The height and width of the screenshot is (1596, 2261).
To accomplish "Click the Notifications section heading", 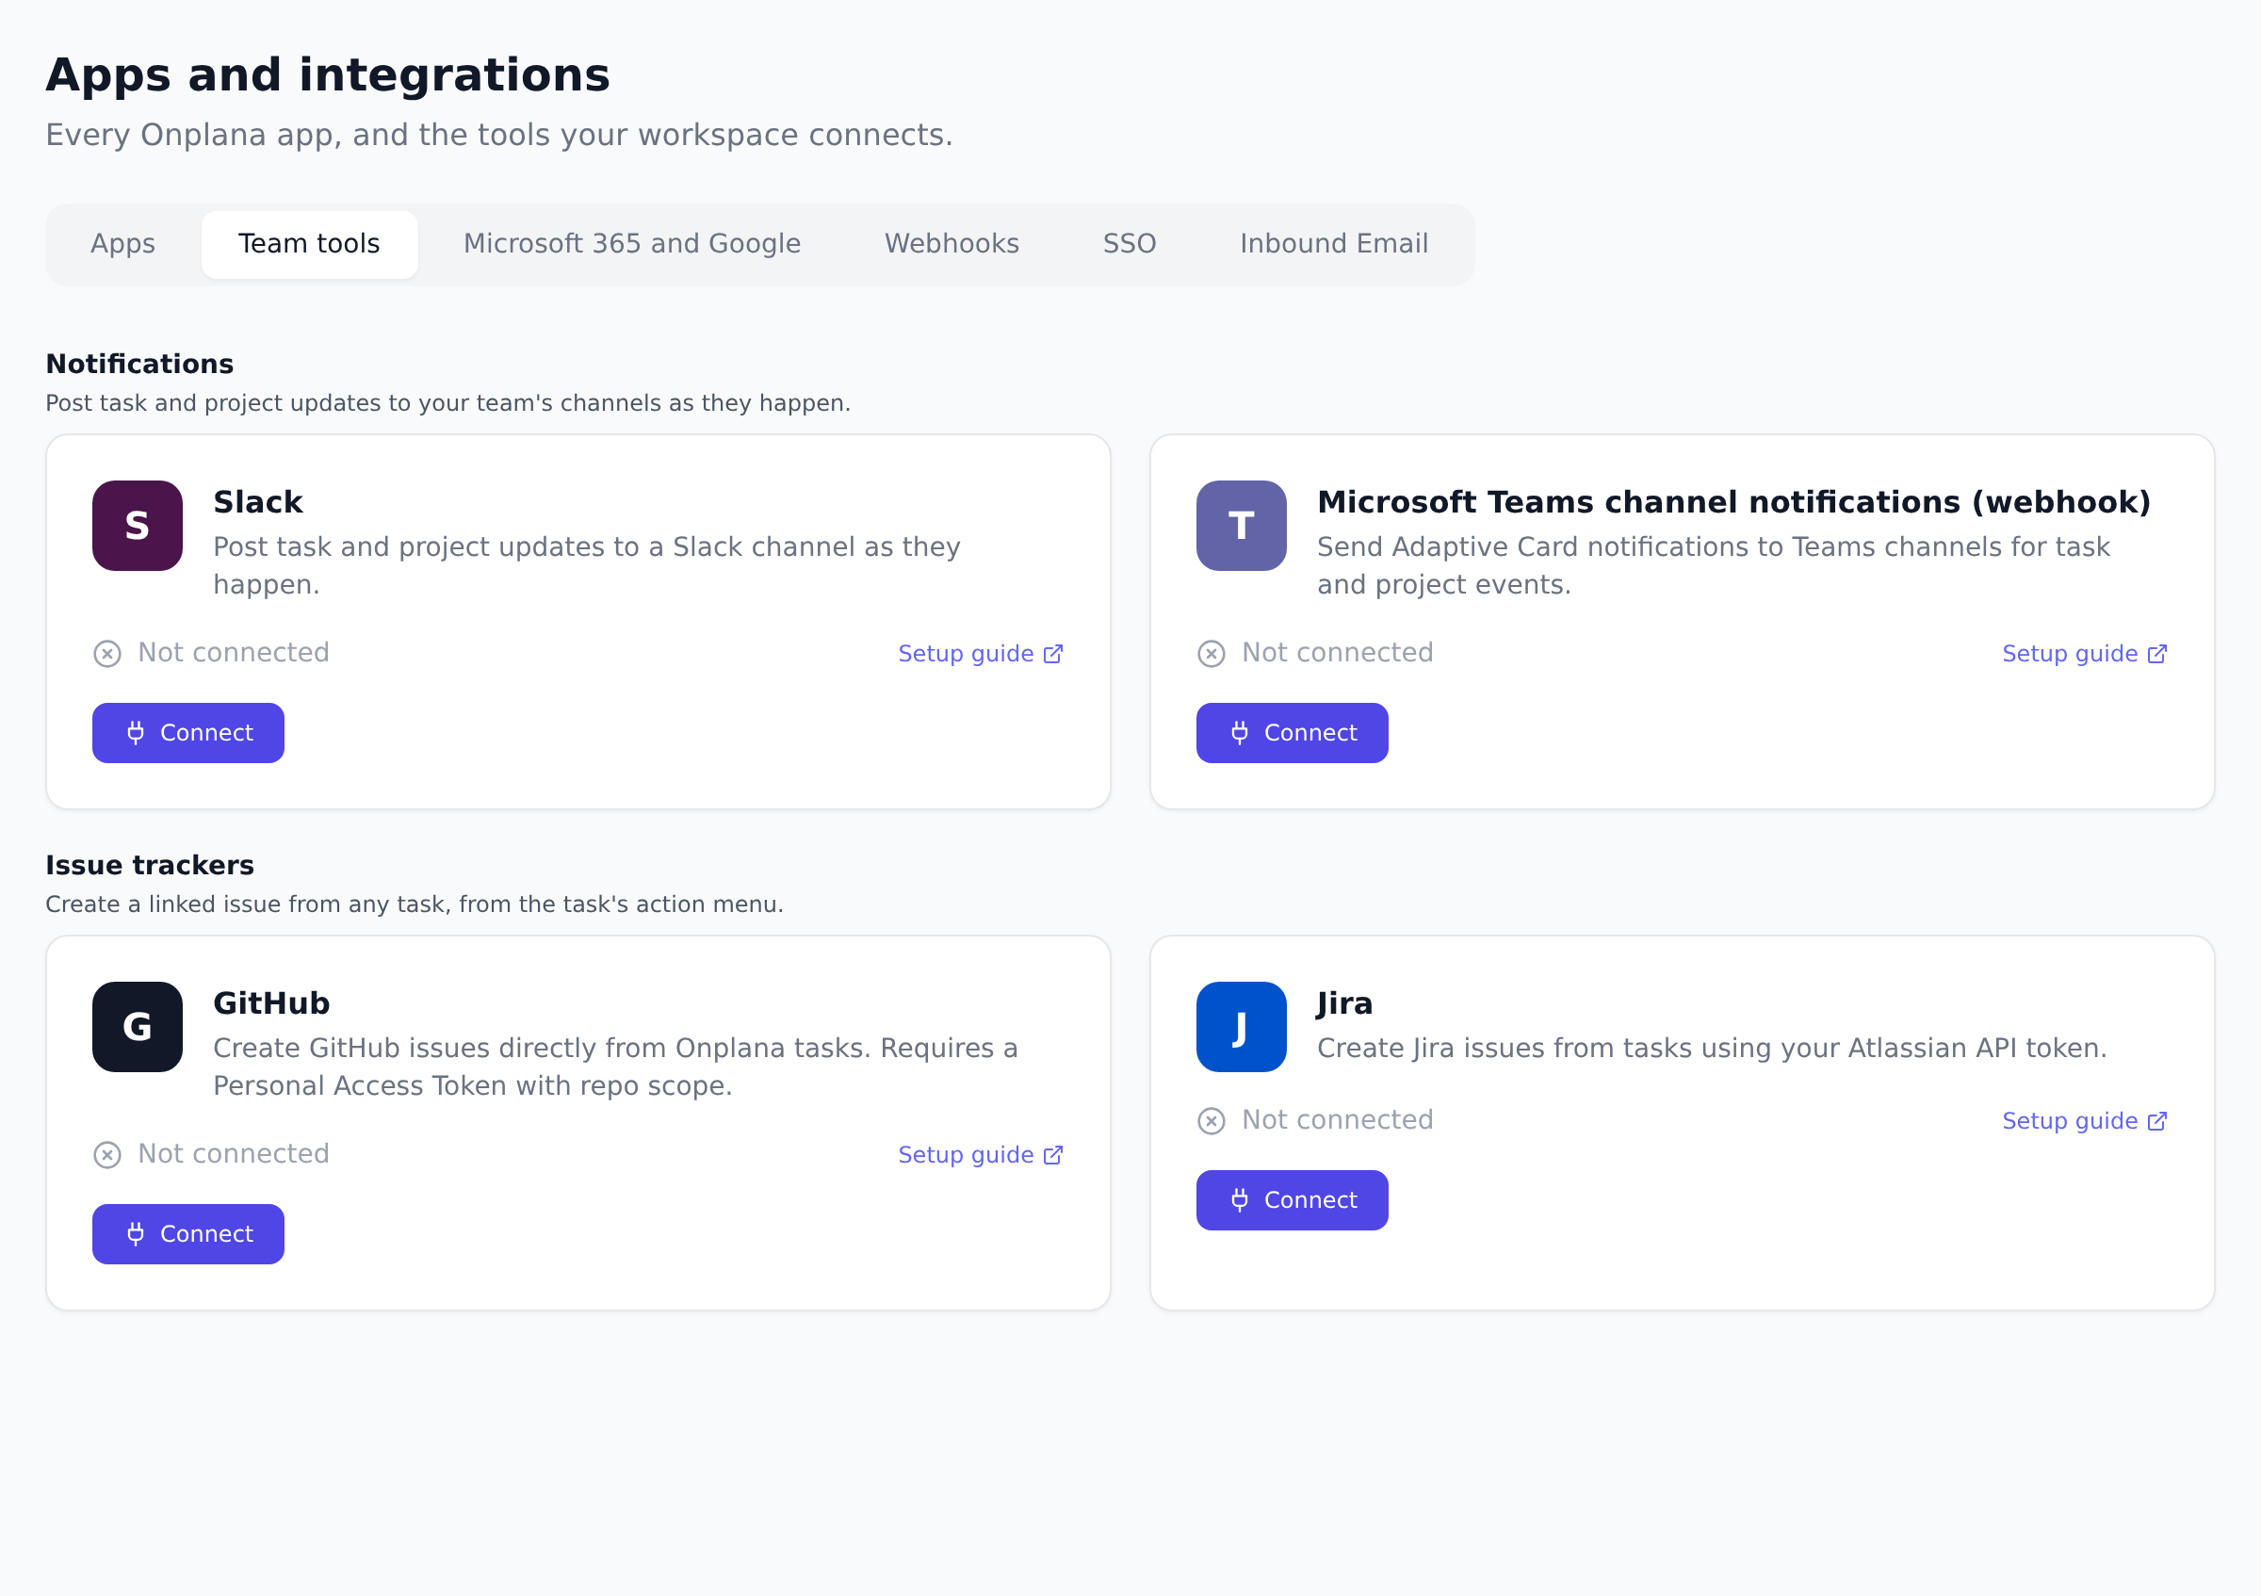I will [x=139, y=365].
